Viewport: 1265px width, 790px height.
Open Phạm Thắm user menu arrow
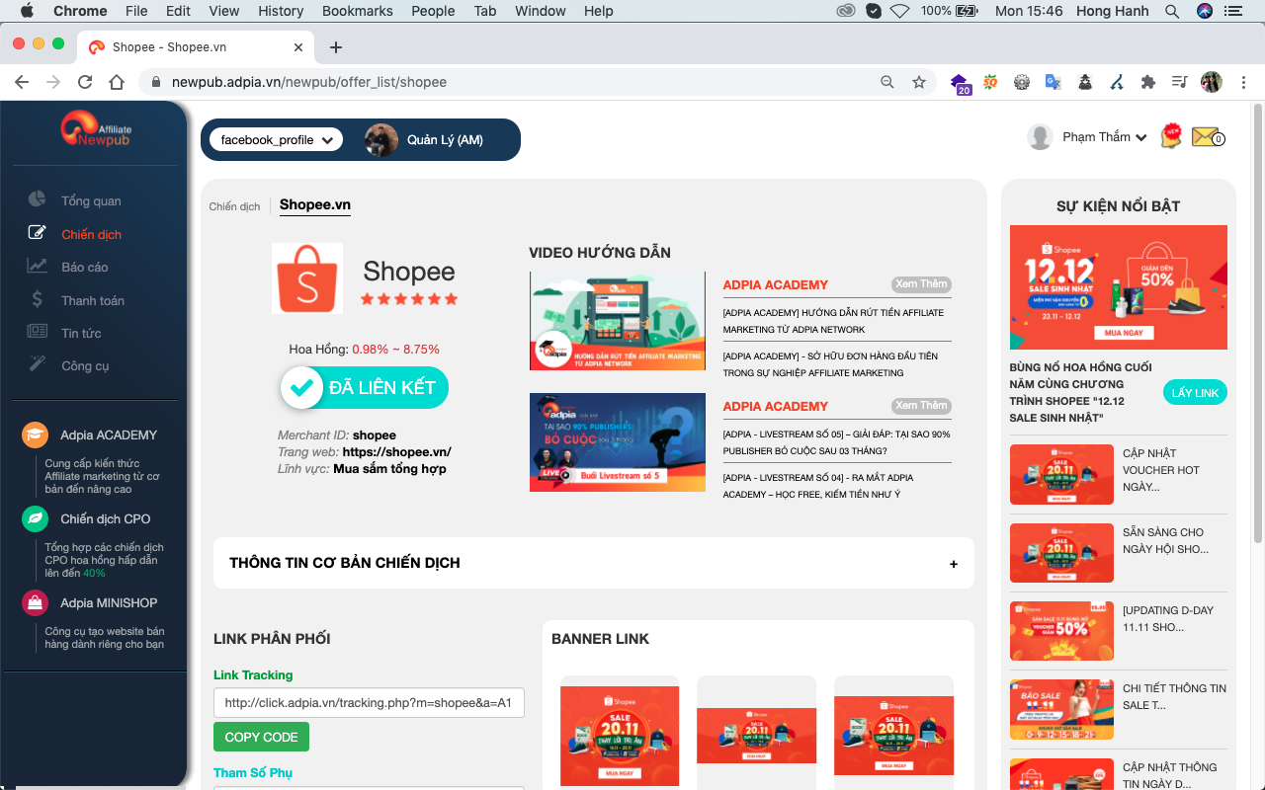coord(1141,138)
